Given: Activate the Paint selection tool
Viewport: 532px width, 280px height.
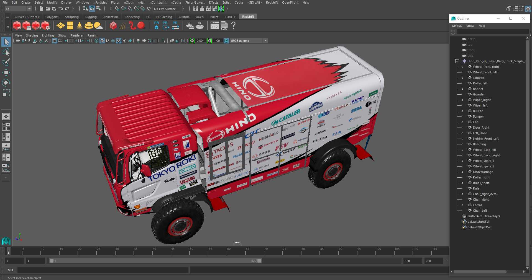Looking at the screenshot, I should click(x=6, y=62).
